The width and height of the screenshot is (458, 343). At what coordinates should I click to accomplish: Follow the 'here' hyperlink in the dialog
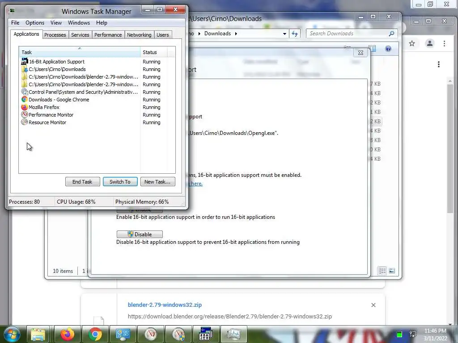(x=196, y=184)
